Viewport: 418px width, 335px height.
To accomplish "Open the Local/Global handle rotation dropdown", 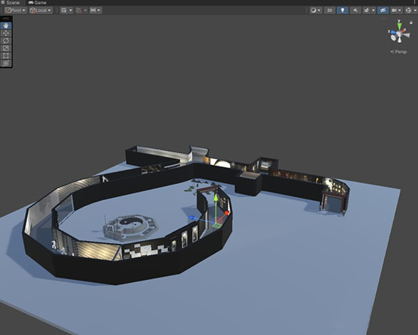I will pyautogui.click(x=41, y=10).
